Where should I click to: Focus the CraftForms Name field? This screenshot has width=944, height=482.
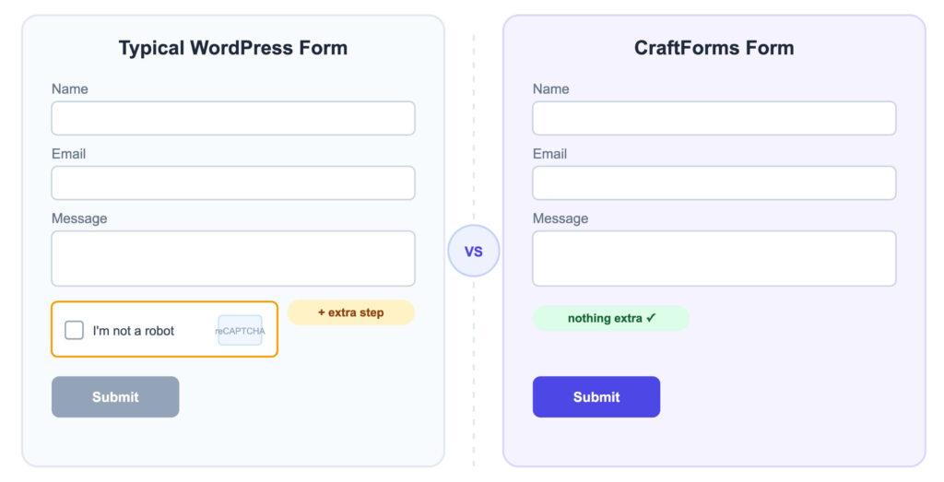click(x=714, y=118)
